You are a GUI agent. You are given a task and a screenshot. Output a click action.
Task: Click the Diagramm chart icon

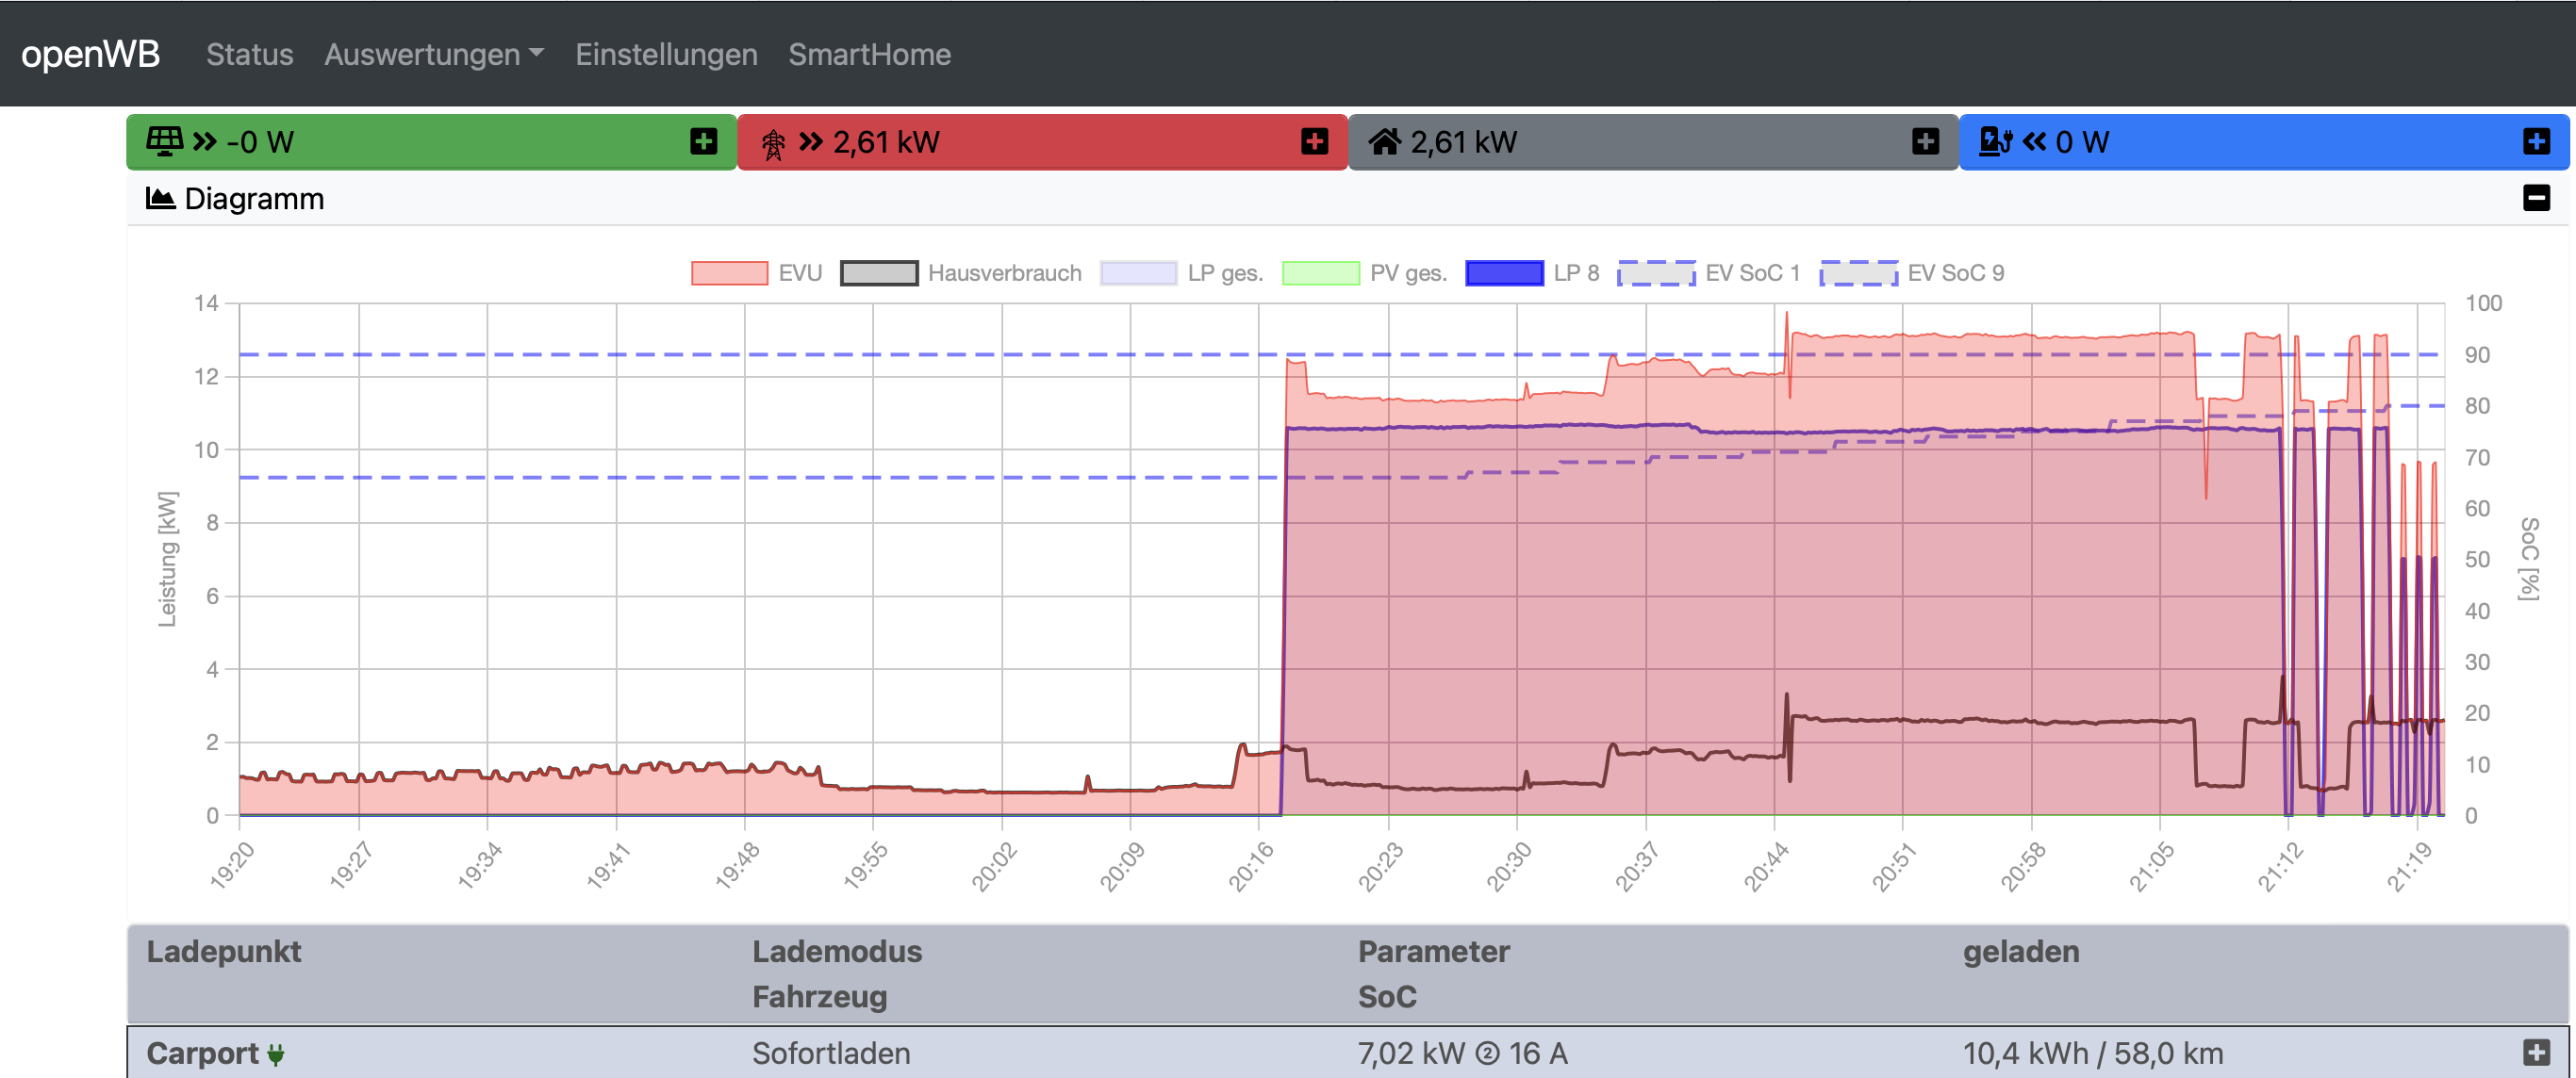160,198
